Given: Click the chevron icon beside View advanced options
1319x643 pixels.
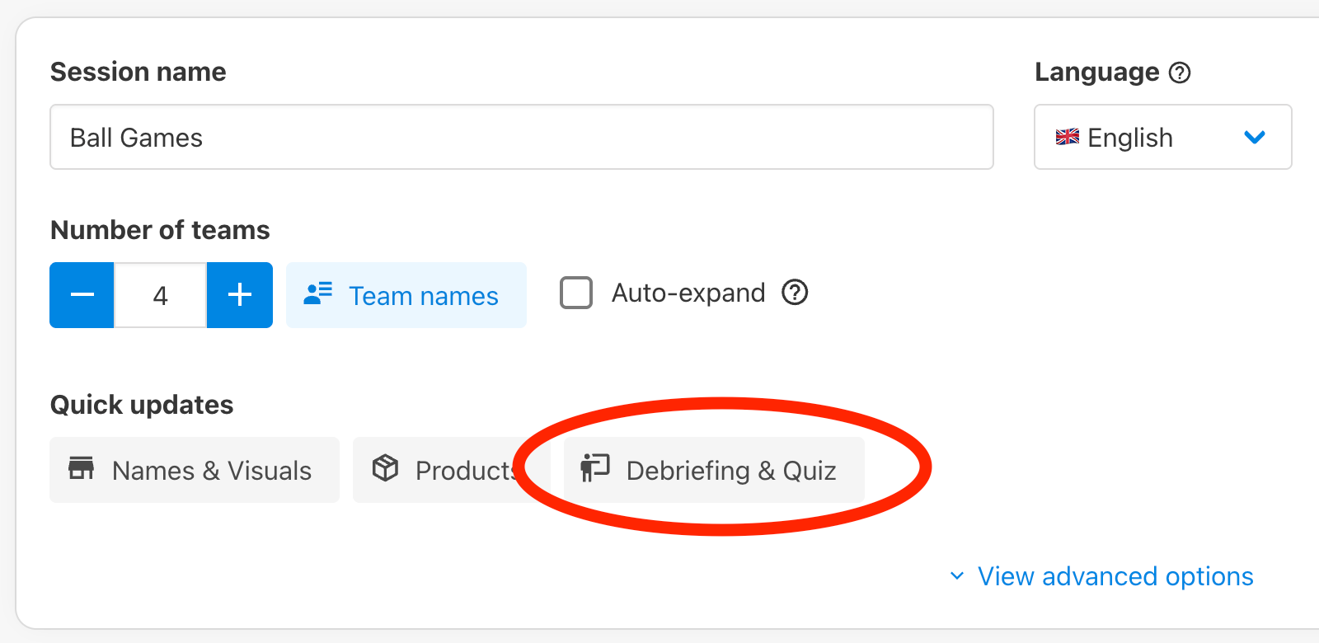Looking at the screenshot, I should [x=957, y=576].
